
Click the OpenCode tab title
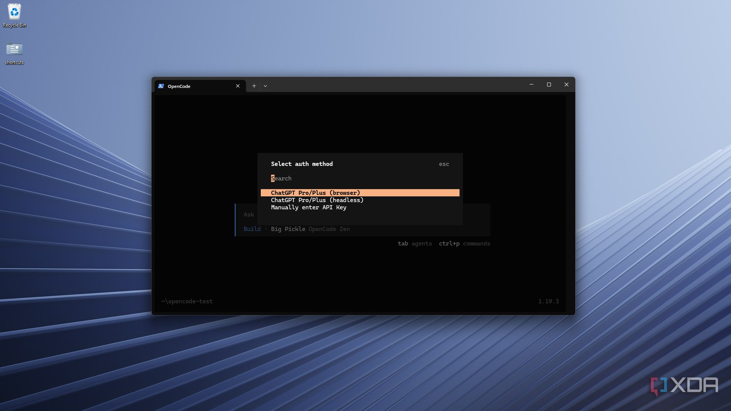[x=179, y=86]
